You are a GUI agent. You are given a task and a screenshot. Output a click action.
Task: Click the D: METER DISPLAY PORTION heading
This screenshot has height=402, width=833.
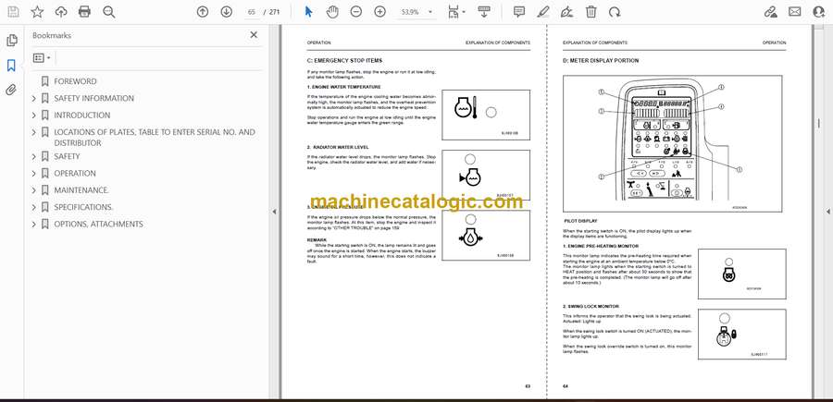[x=601, y=61]
